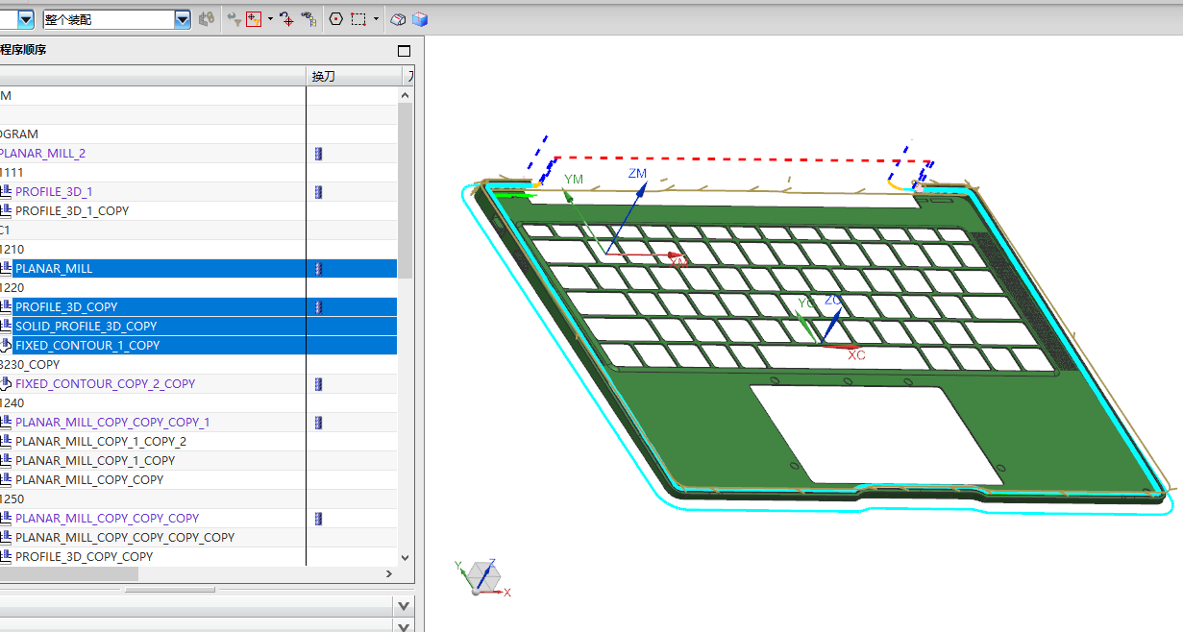Click the navigator horizontal scrollbar thumb
The image size is (1183, 632).
coord(69,573)
